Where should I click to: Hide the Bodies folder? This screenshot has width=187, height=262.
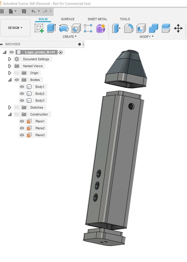17,80
